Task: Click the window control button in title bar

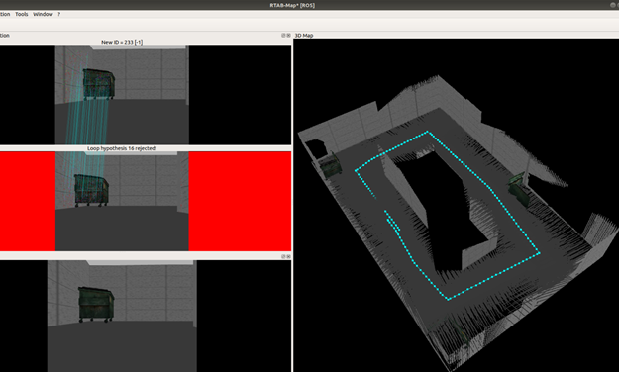Action: pos(612,5)
